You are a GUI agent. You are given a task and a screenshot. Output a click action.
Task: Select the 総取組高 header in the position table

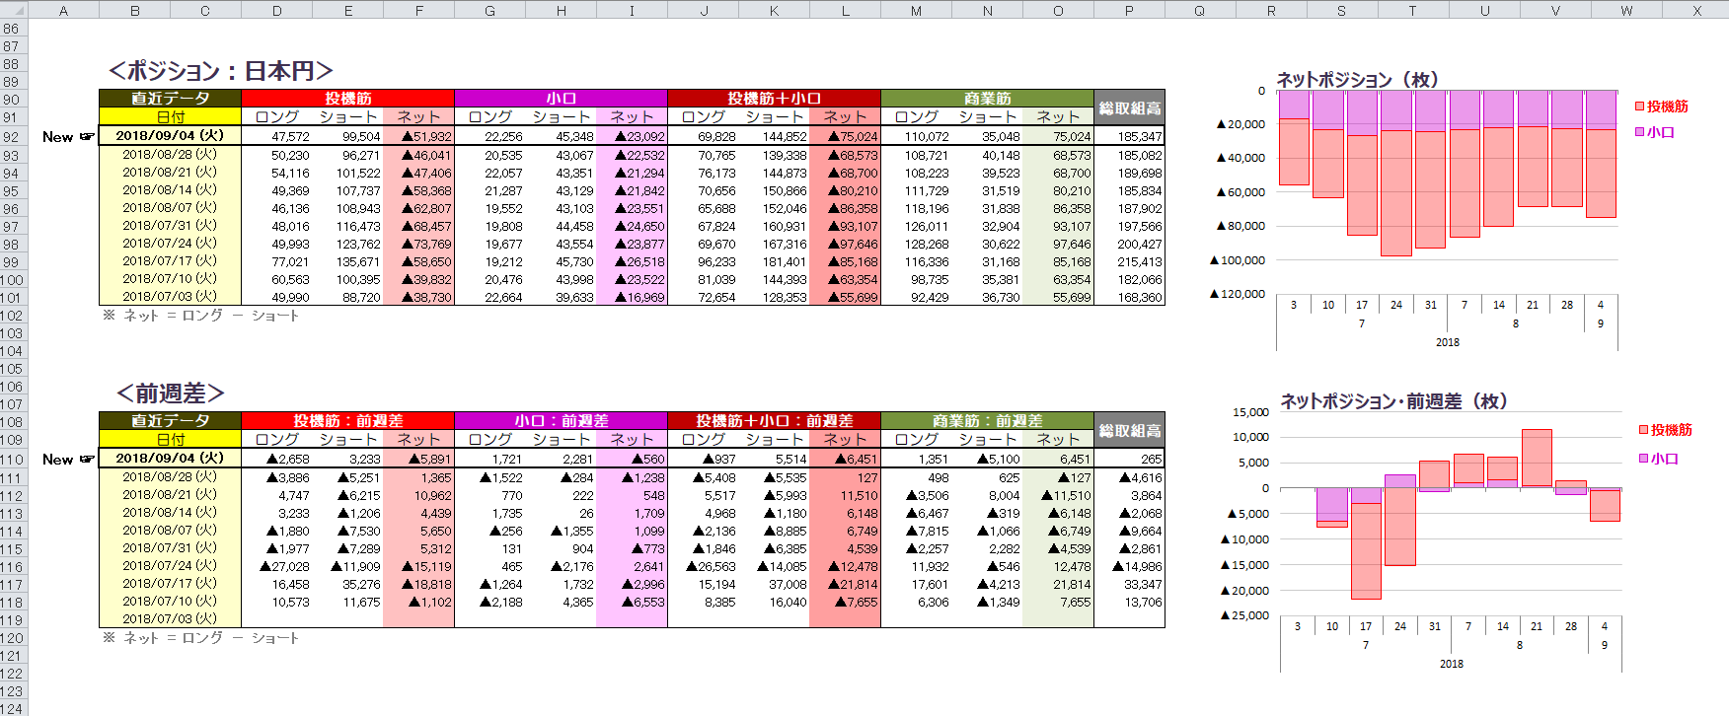(1129, 107)
